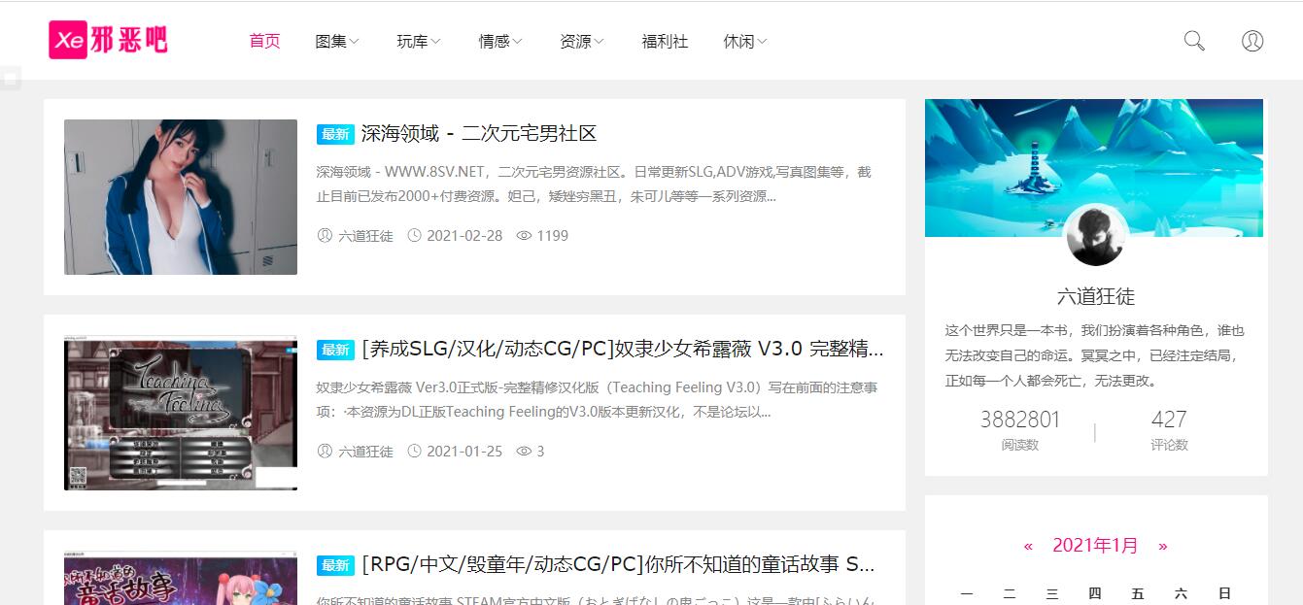Click the 深海领域 post excerpt text
Viewport: 1303px width, 605px height.
594,184
